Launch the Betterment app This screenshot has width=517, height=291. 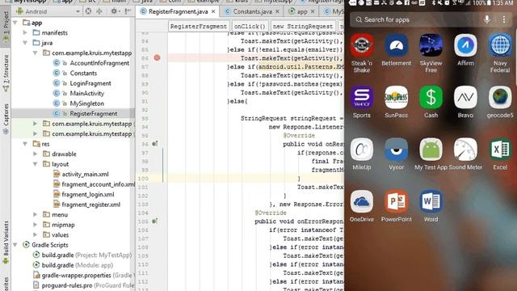click(397, 45)
